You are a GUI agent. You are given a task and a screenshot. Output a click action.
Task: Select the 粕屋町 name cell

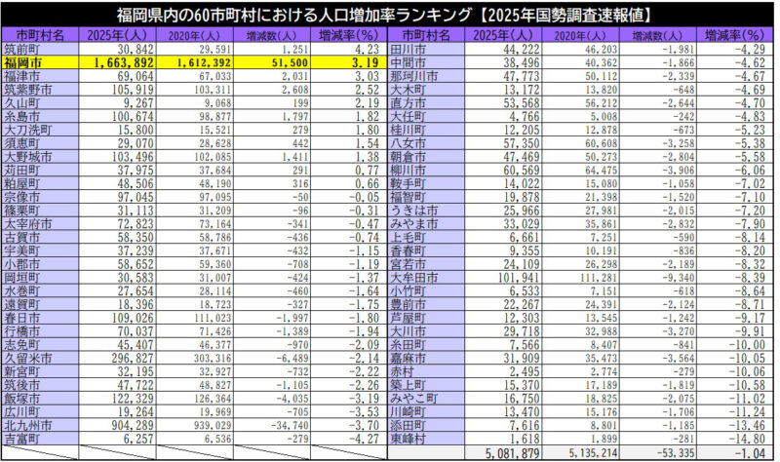[40, 183]
